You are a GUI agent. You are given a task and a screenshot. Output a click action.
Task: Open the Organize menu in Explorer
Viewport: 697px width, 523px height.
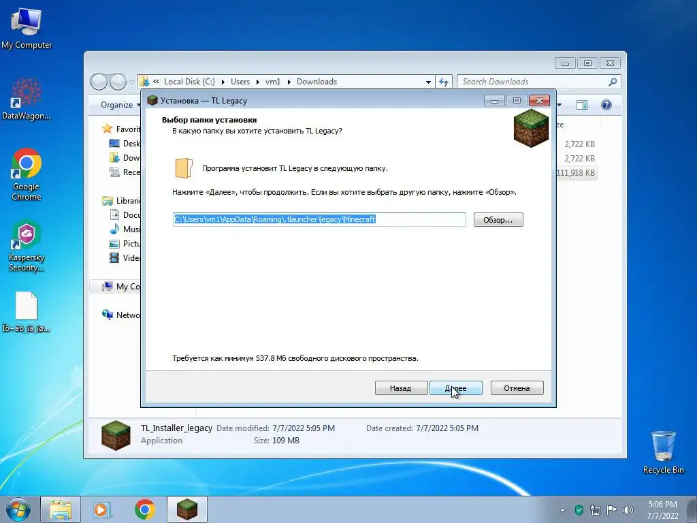120,105
